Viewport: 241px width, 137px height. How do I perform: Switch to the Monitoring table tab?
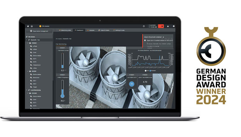(65, 30)
